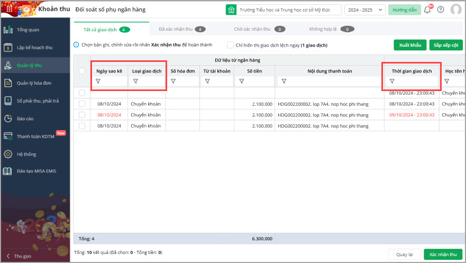
Task: Click the red 08/10/2024 date cell
Action: pos(109,115)
